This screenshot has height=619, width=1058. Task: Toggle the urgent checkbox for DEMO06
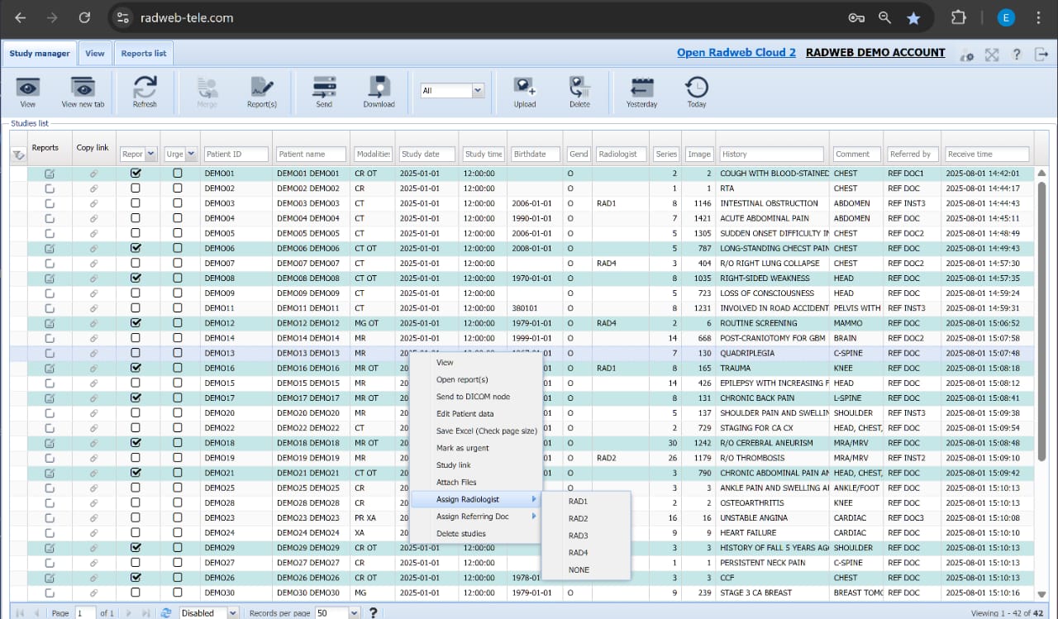(x=178, y=248)
